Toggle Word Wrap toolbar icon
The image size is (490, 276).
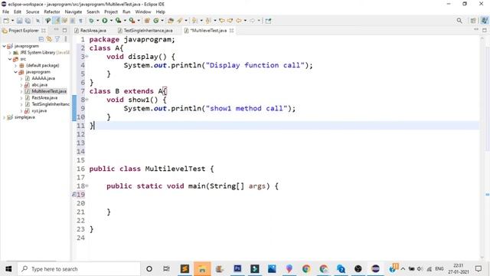(x=64, y=21)
